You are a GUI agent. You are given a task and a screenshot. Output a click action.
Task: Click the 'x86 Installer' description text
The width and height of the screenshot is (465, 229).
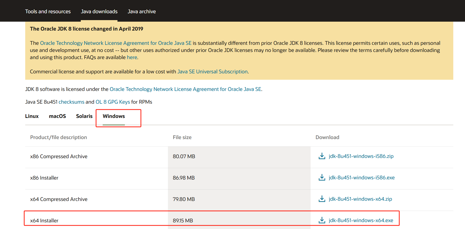click(x=44, y=178)
